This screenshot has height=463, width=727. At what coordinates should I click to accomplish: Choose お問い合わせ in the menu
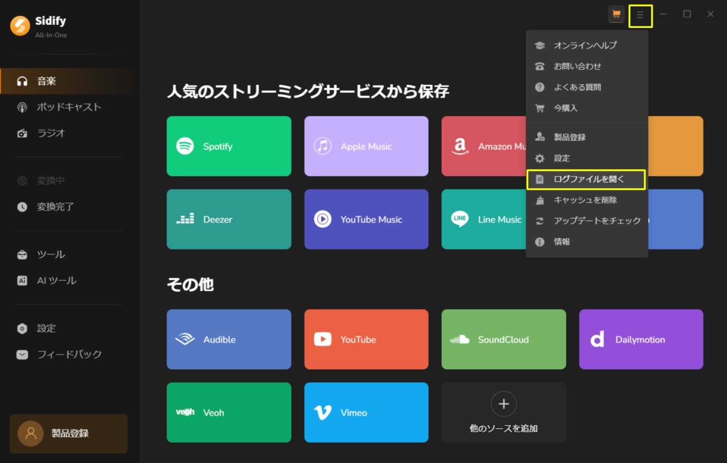pos(587,67)
